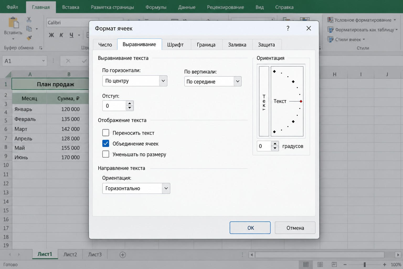Screen dimensions: 403x269
Task: Click the horizontal scrollbar right arrow
Action: tap(398, 255)
